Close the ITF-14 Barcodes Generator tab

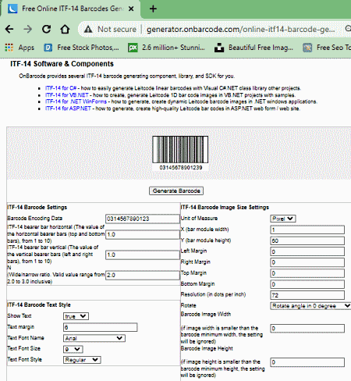click(131, 9)
